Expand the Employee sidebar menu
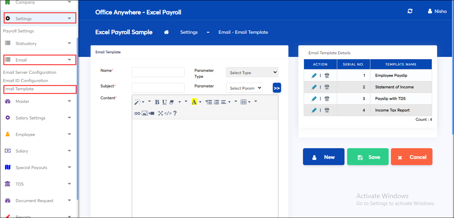 click(x=38, y=134)
